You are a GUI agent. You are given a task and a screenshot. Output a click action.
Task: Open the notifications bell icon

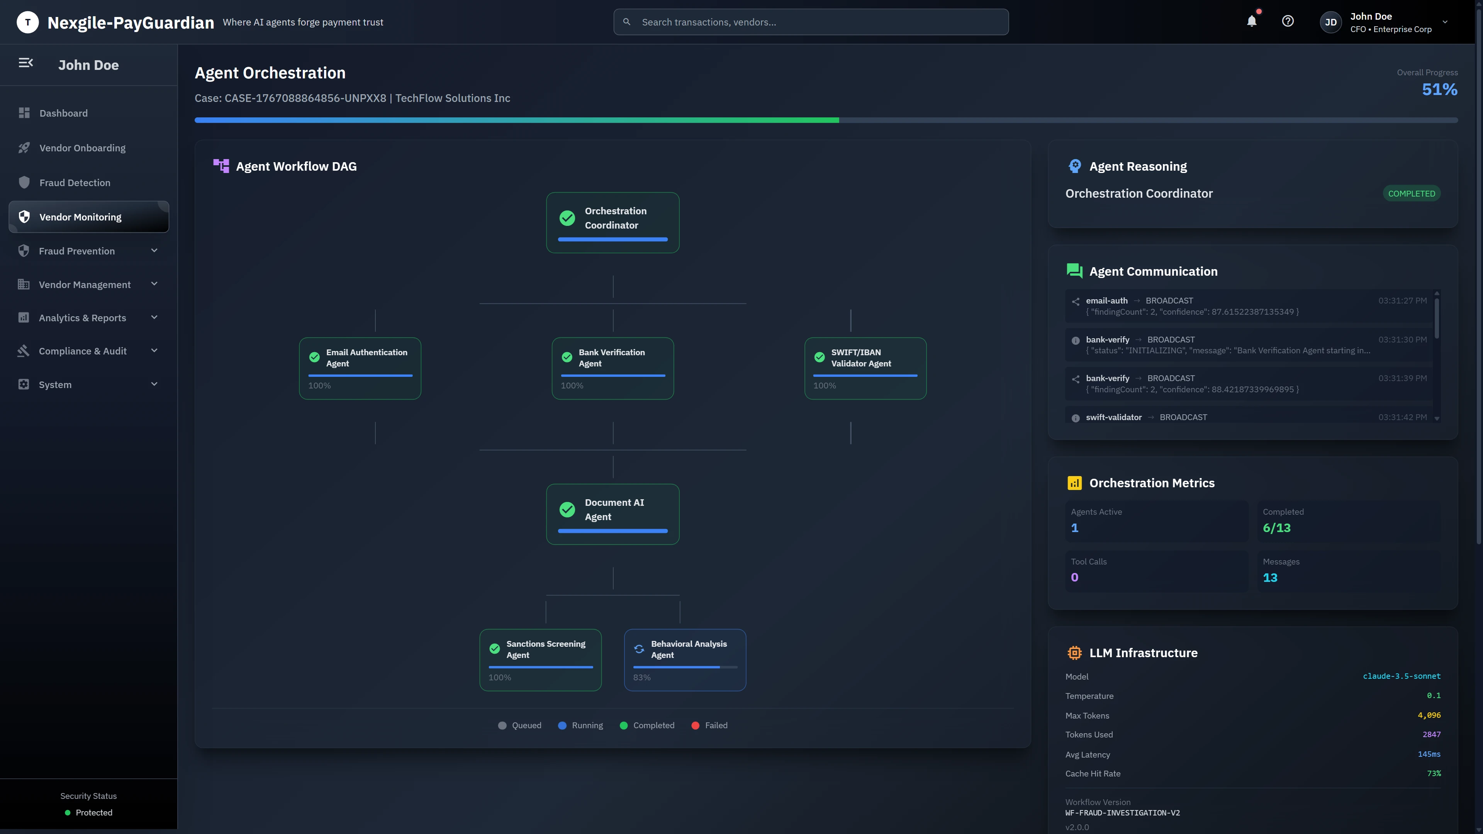pyautogui.click(x=1252, y=21)
